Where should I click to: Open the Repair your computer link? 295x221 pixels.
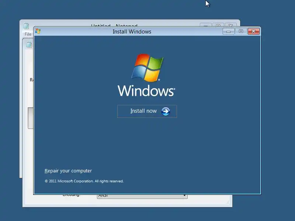point(68,171)
